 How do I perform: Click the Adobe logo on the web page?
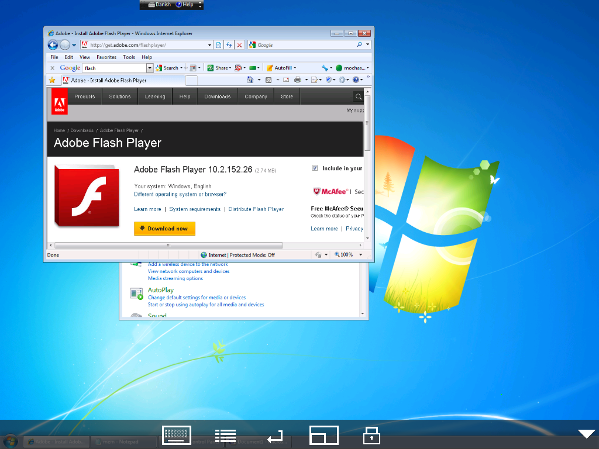(60, 102)
